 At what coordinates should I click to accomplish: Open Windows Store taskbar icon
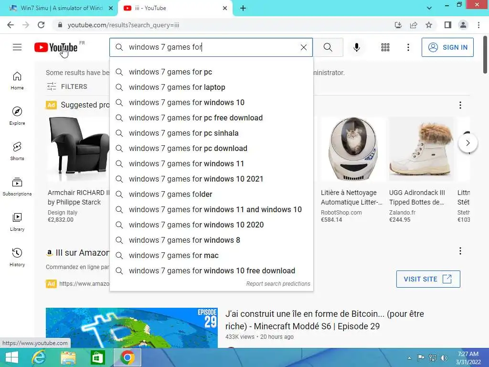tap(97, 357)
